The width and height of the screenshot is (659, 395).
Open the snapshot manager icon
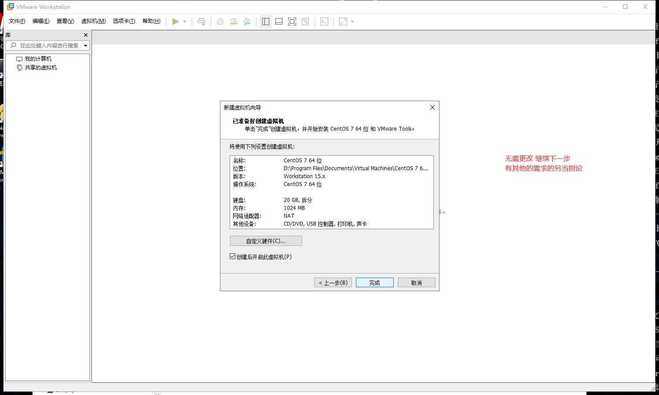click(247, 22)
